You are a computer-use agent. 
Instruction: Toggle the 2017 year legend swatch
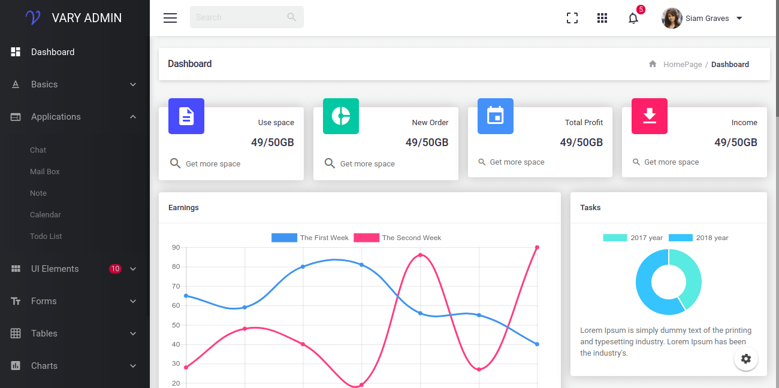(x=615, y=238)
